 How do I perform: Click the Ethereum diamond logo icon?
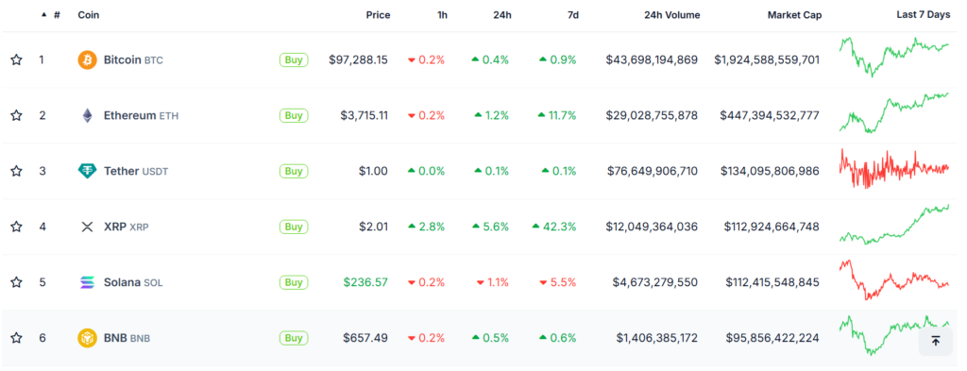click(x=87, y=115)
